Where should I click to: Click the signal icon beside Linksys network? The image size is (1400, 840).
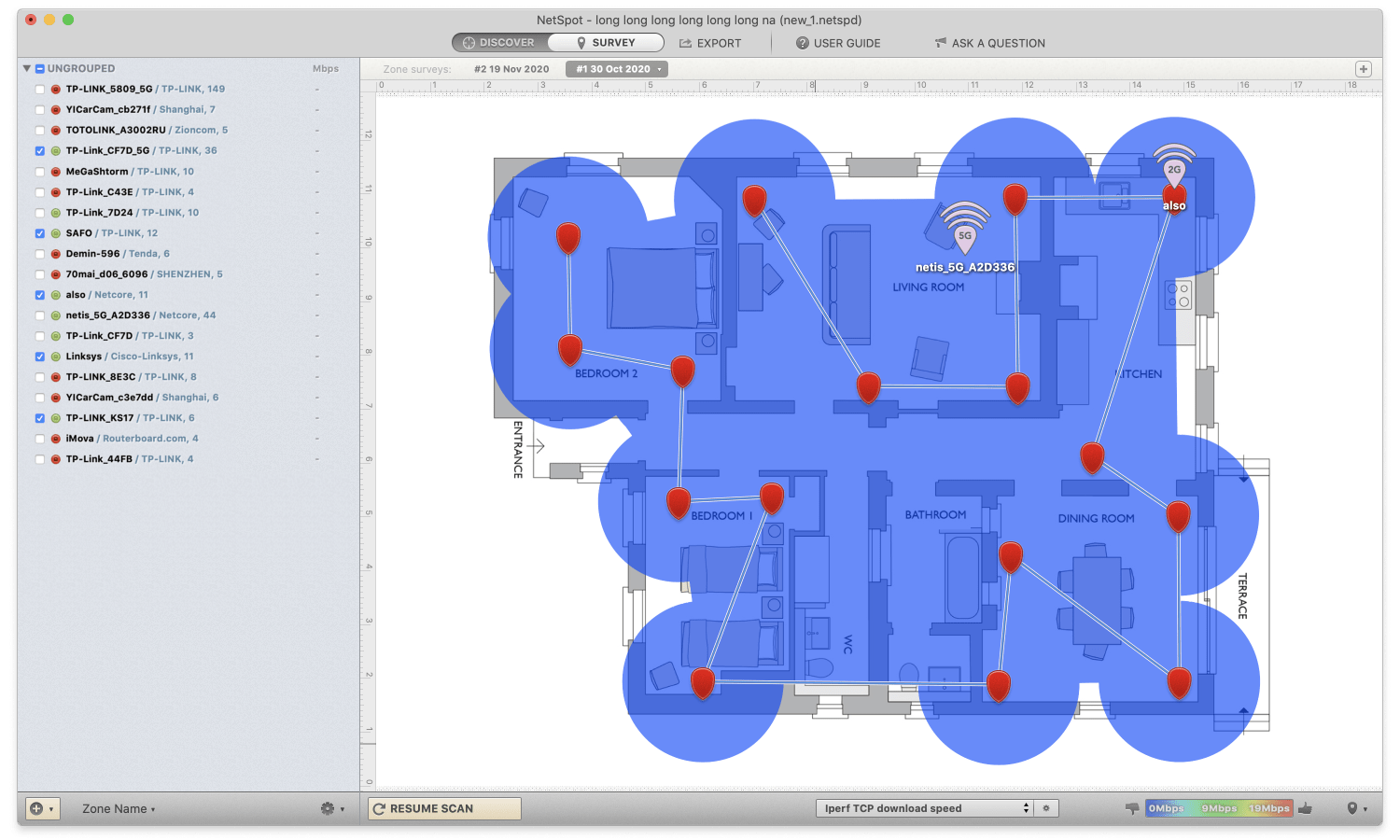pyautogui.click(x=56, y=357)
